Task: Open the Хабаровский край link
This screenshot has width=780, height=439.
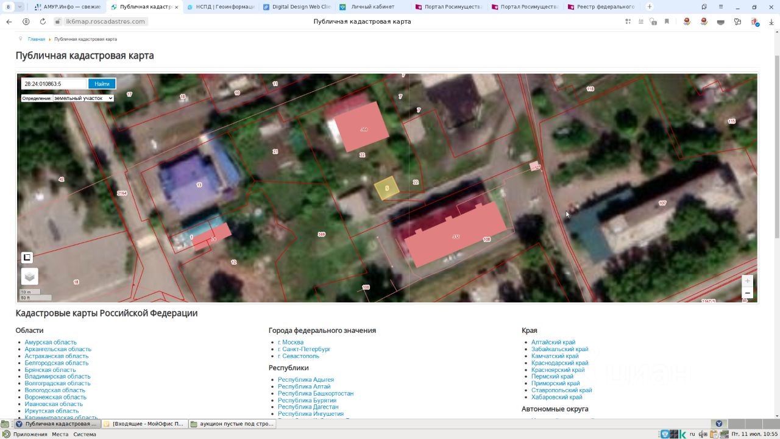Action: 556,397
